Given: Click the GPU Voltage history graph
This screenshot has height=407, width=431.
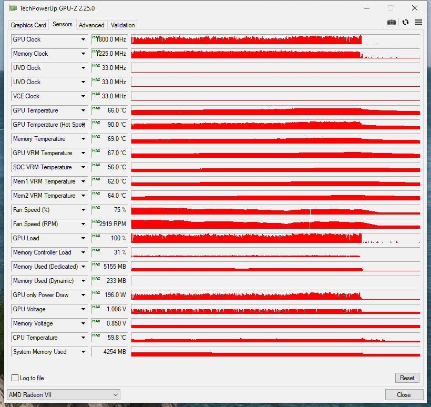Looking at the screenshot, I should point(275,309).
